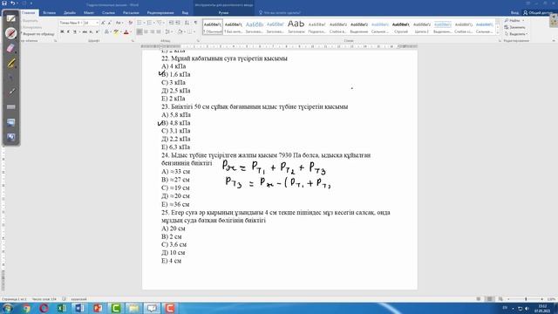Clear all formatting
558x314 pixels.
coord(130,23)
